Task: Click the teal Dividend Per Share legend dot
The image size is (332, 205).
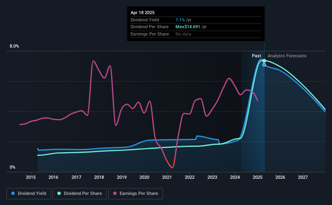Action: [59, 194]
